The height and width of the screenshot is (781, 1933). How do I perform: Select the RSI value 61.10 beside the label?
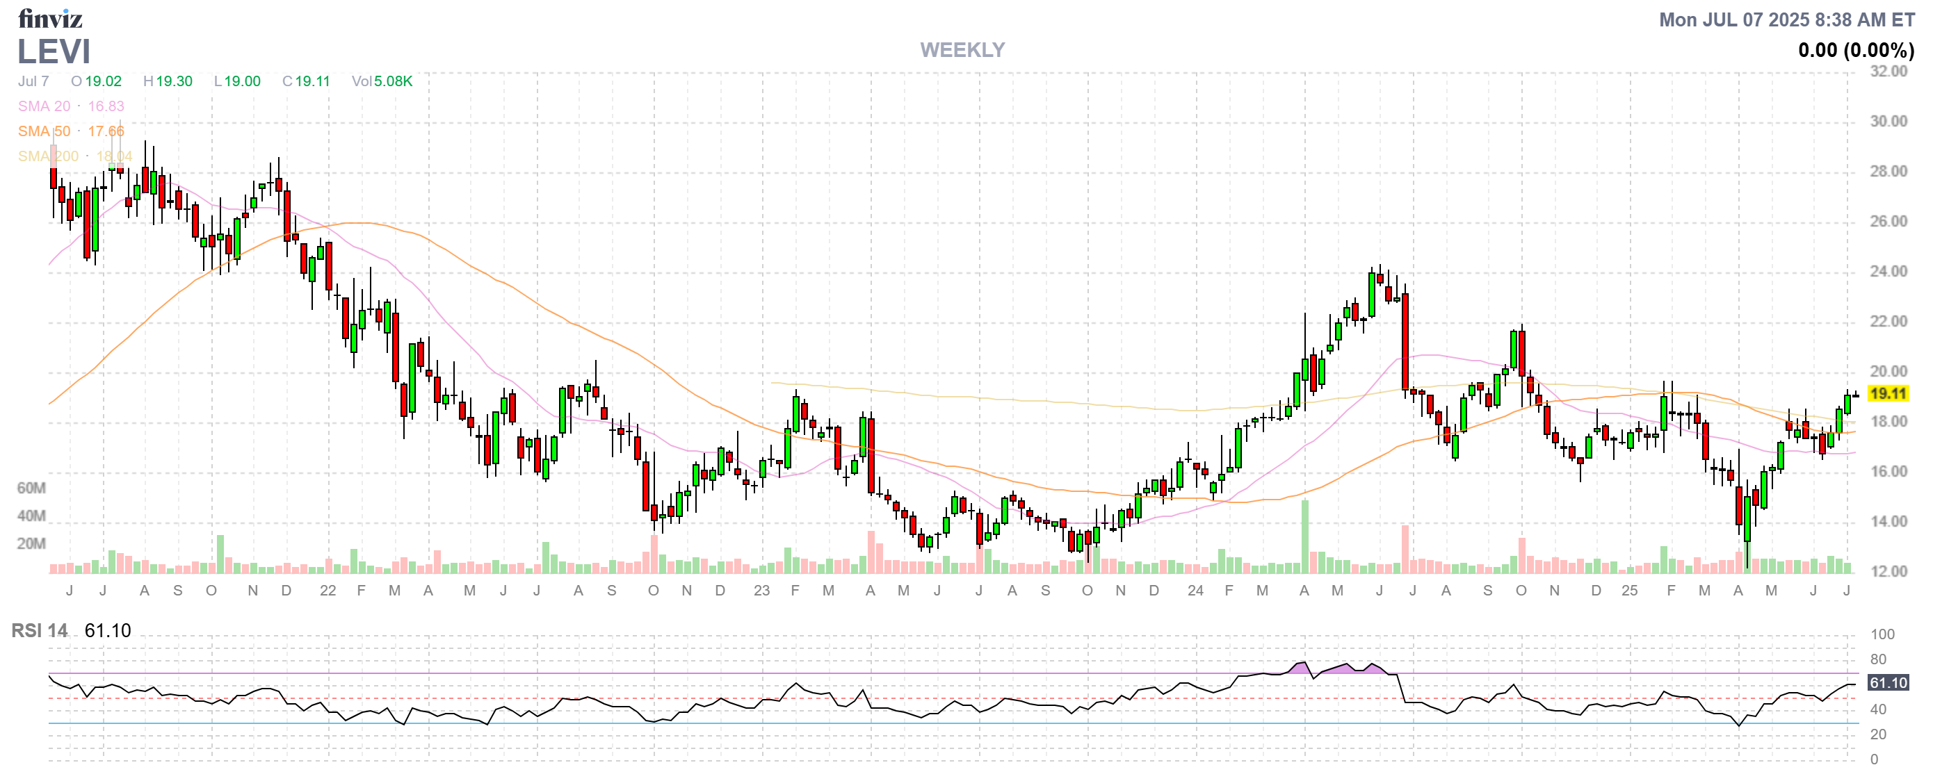coord(108,630)
